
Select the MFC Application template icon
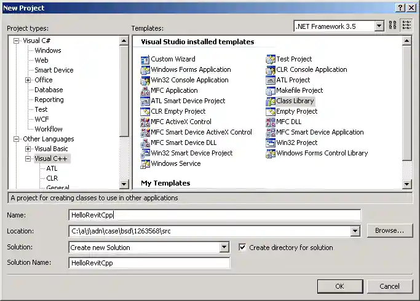click(x=146, y=91)
